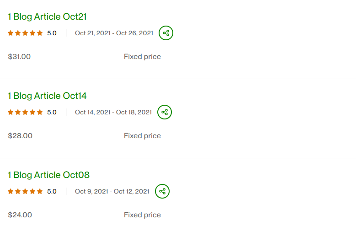The height and width of the screenshot is (237, 358).
Task: Share the 1 Blog Article Oct14 job
Action: [x=165, y=112]
